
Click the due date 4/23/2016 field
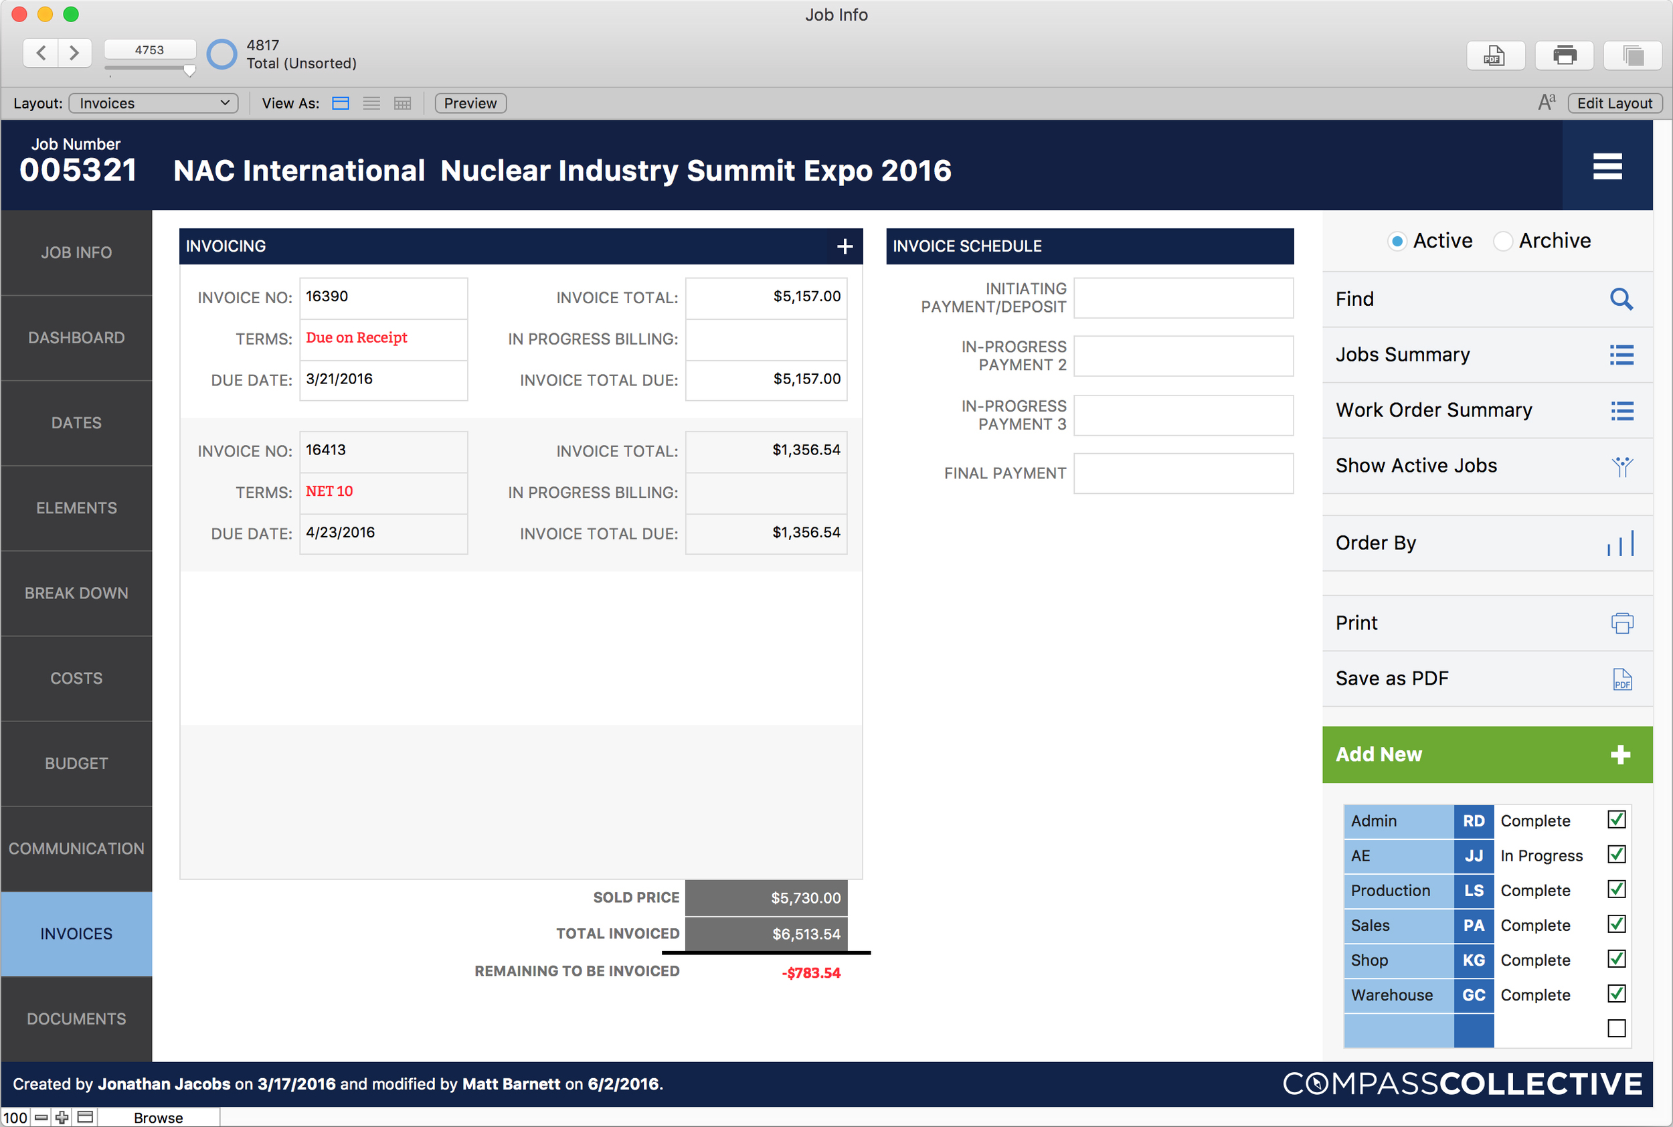tap(383, 533)
